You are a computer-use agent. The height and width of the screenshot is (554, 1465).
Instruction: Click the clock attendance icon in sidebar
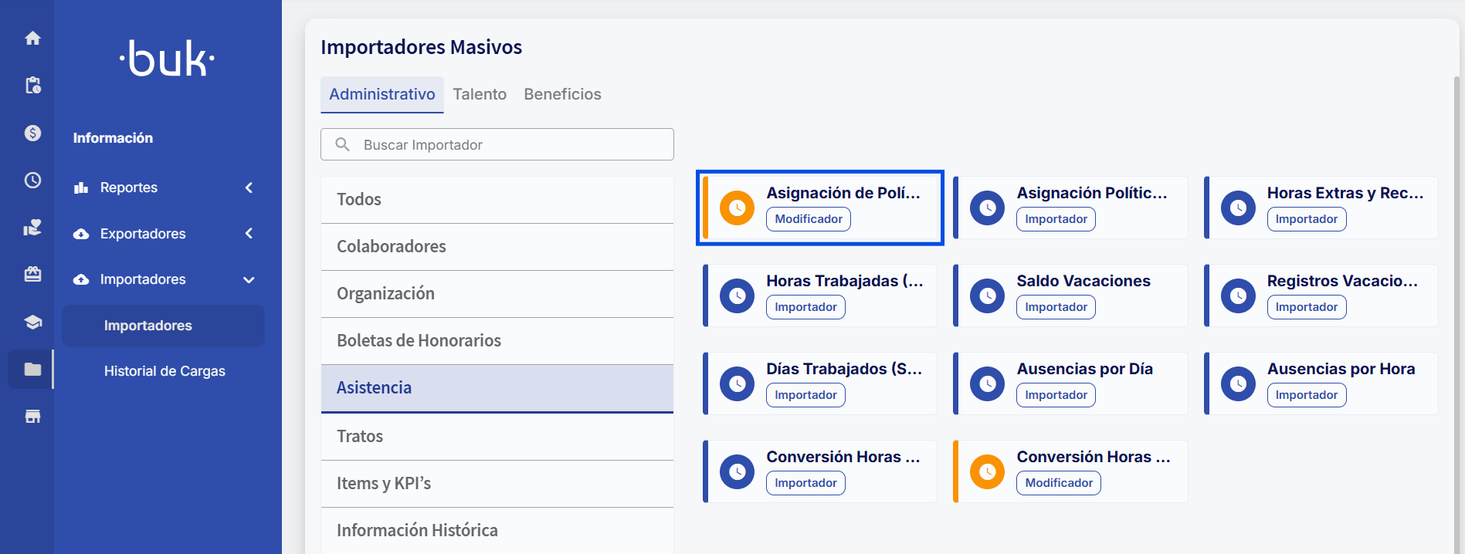point(31,180)
